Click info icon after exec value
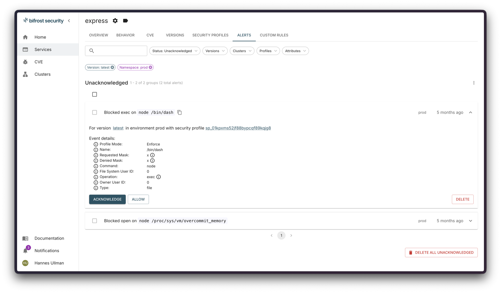The height and width of the screenshot is (293, 501). click(159, 177)
